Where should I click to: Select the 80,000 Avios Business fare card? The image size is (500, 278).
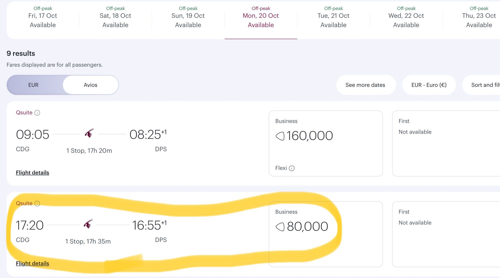tap(325, 234)
